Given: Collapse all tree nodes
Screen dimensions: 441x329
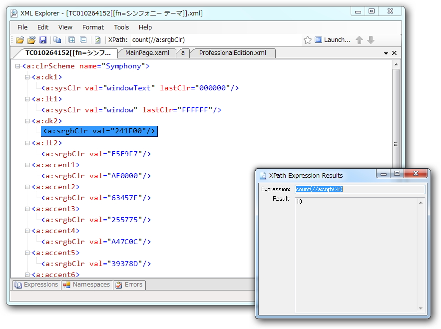Looking at the screenshot, I should 84,39.
